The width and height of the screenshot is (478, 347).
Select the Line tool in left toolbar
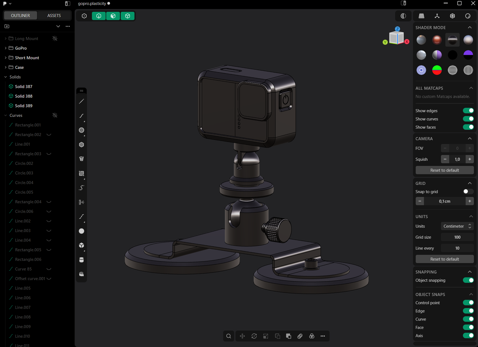pyautogui.click(x=81, y=101)
